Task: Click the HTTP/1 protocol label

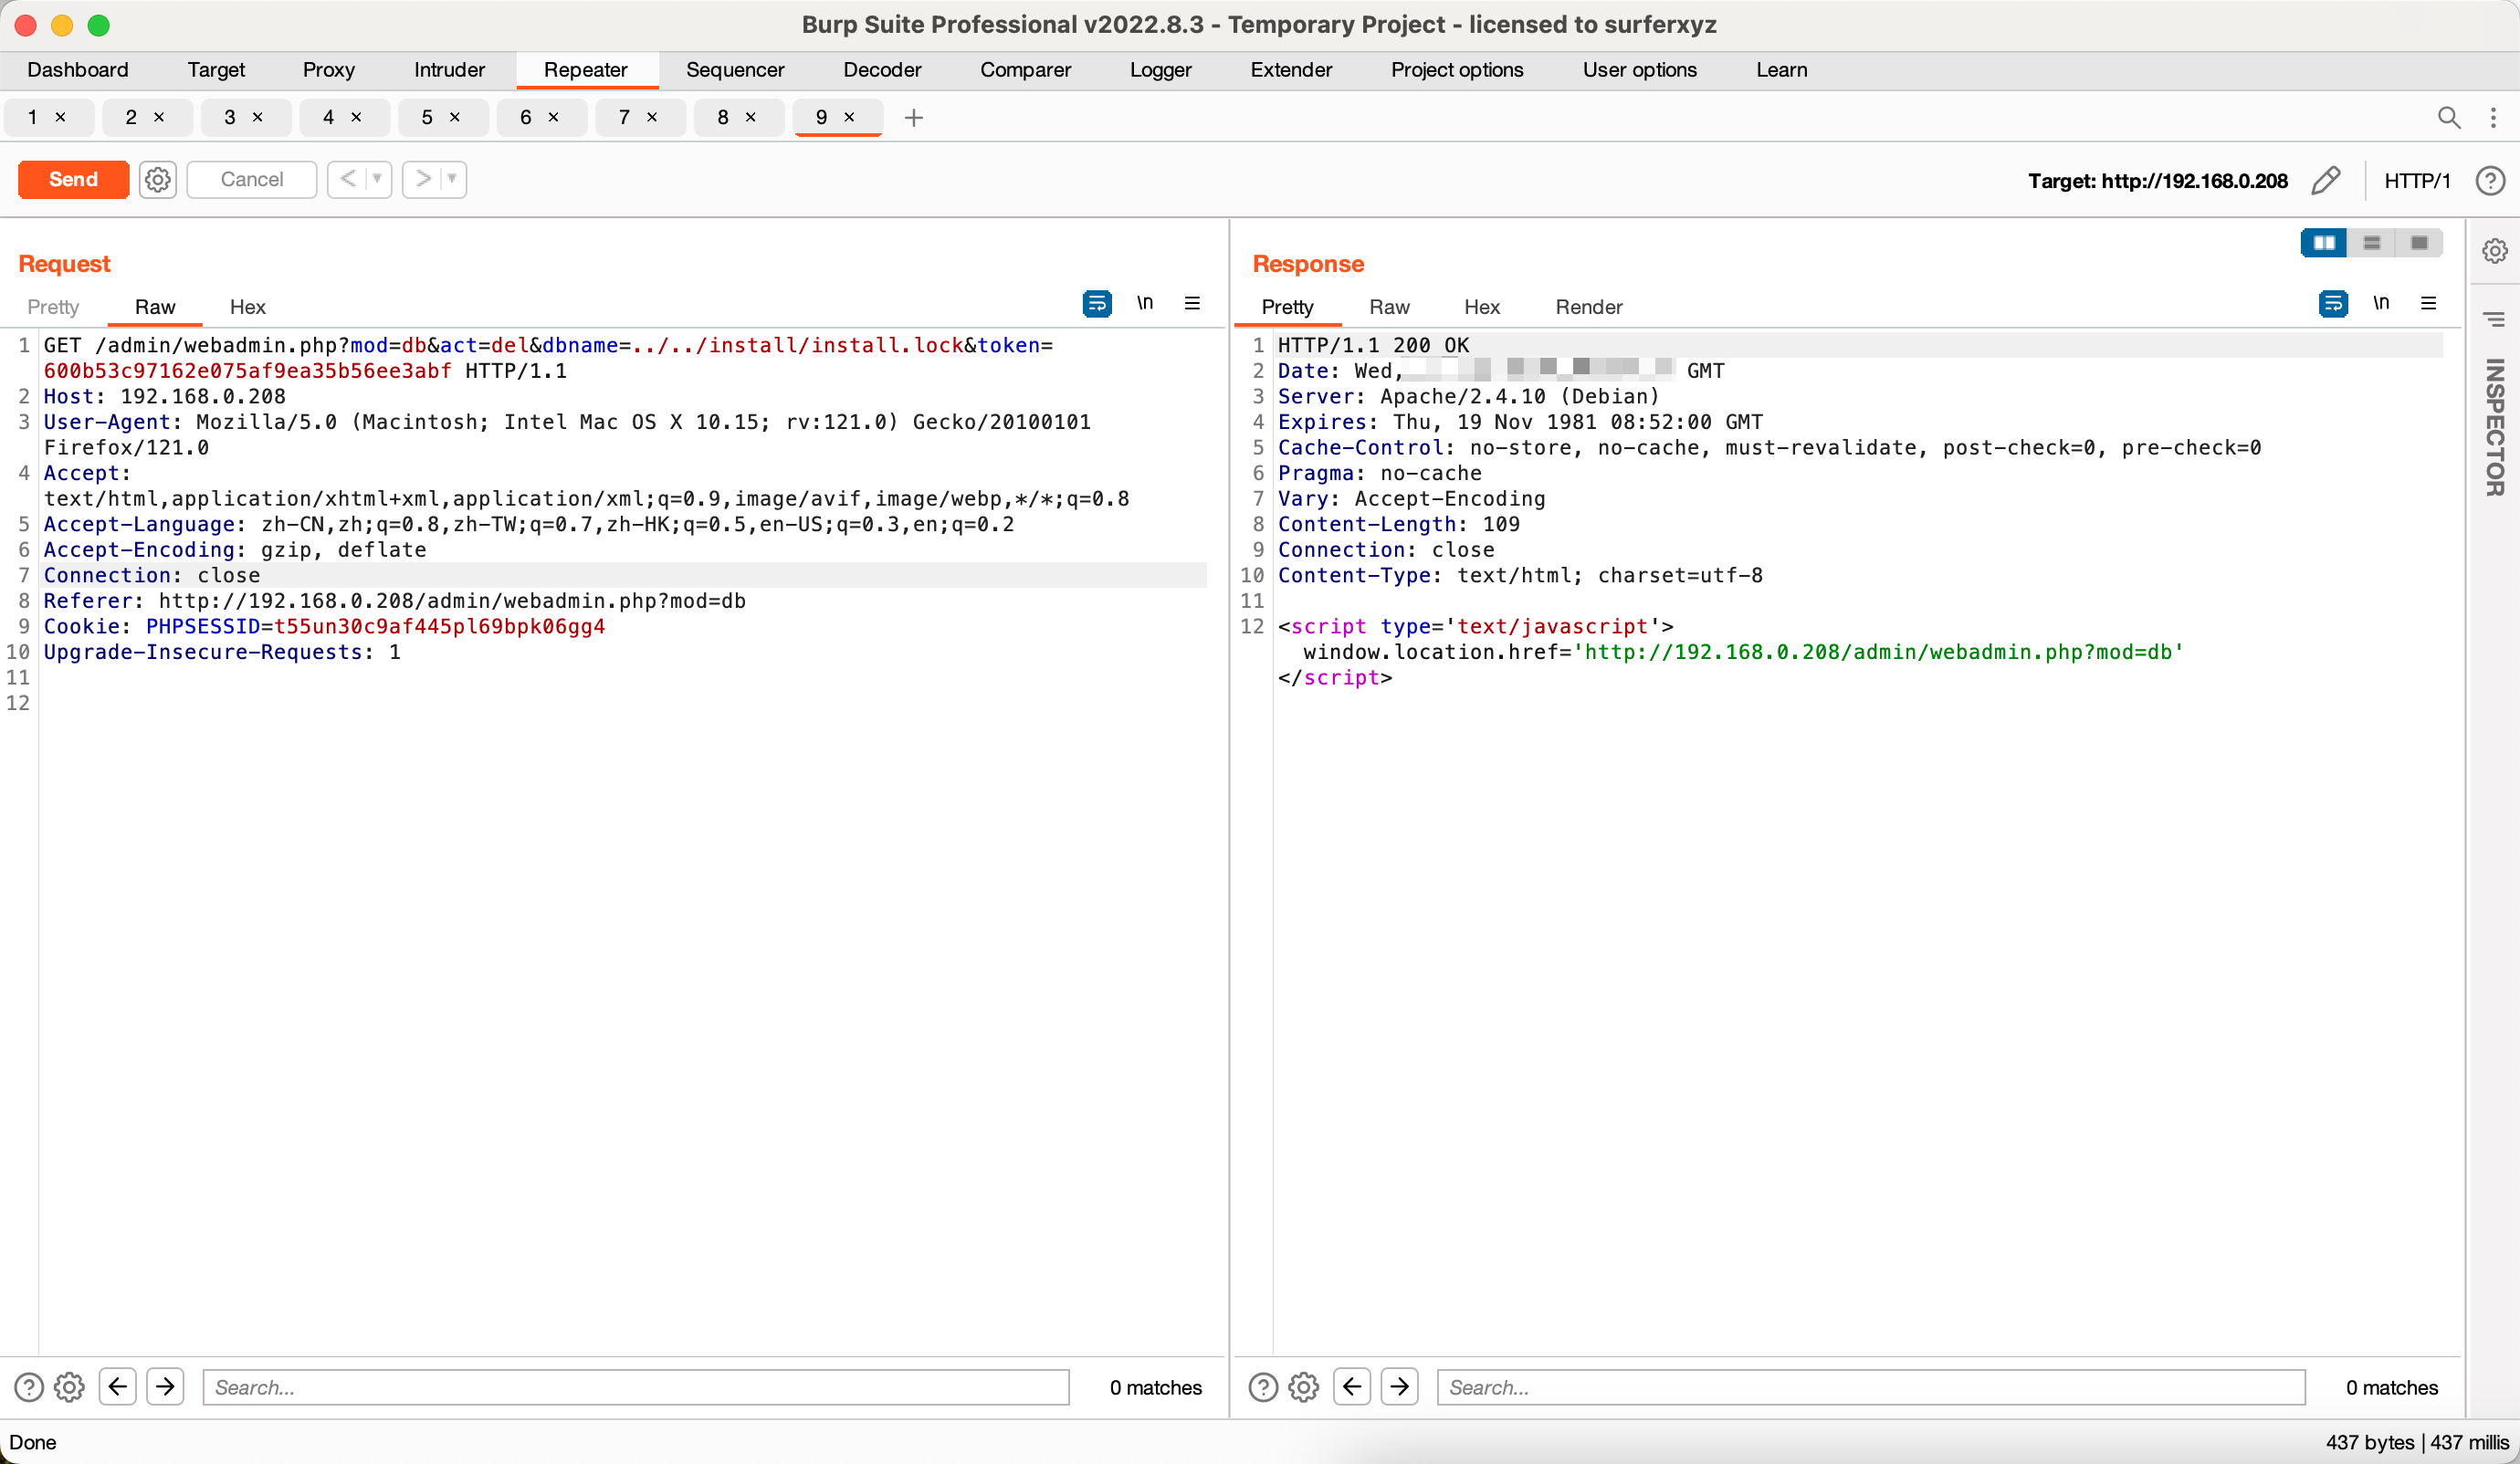Action: coord(2416,181)
